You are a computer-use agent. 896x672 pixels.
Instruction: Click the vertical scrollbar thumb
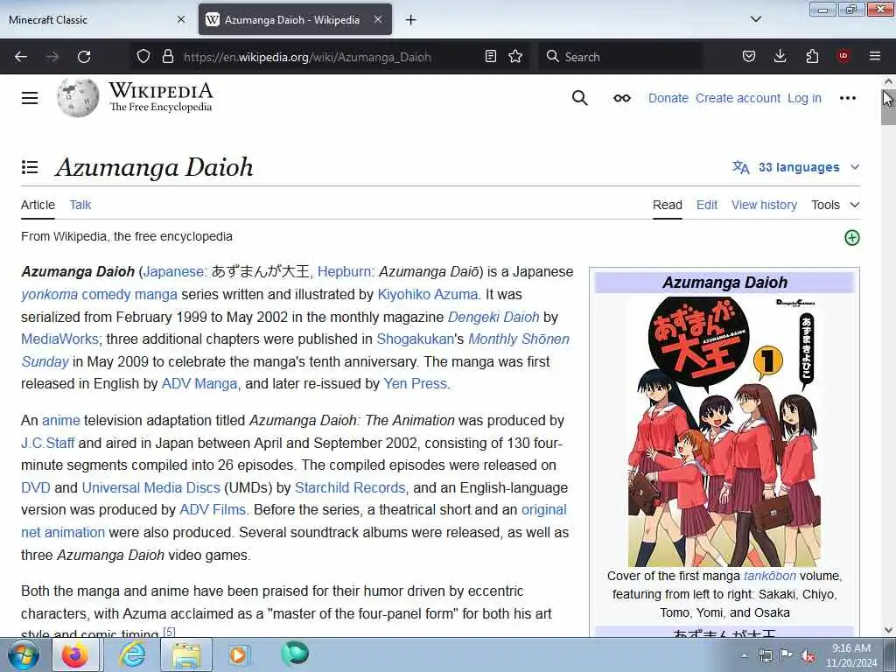click(x=887, y=107)
